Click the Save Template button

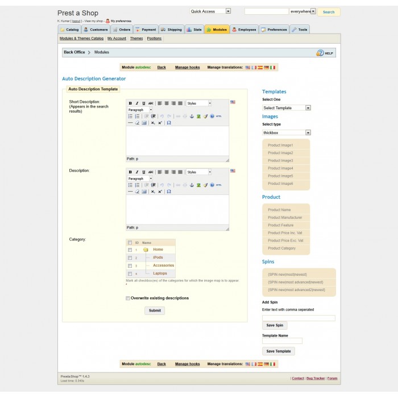pos(279,351)
